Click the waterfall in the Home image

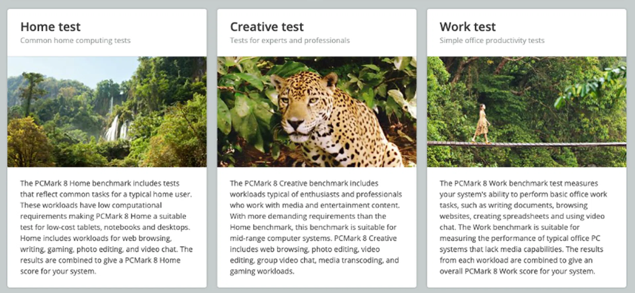[114, 127]
